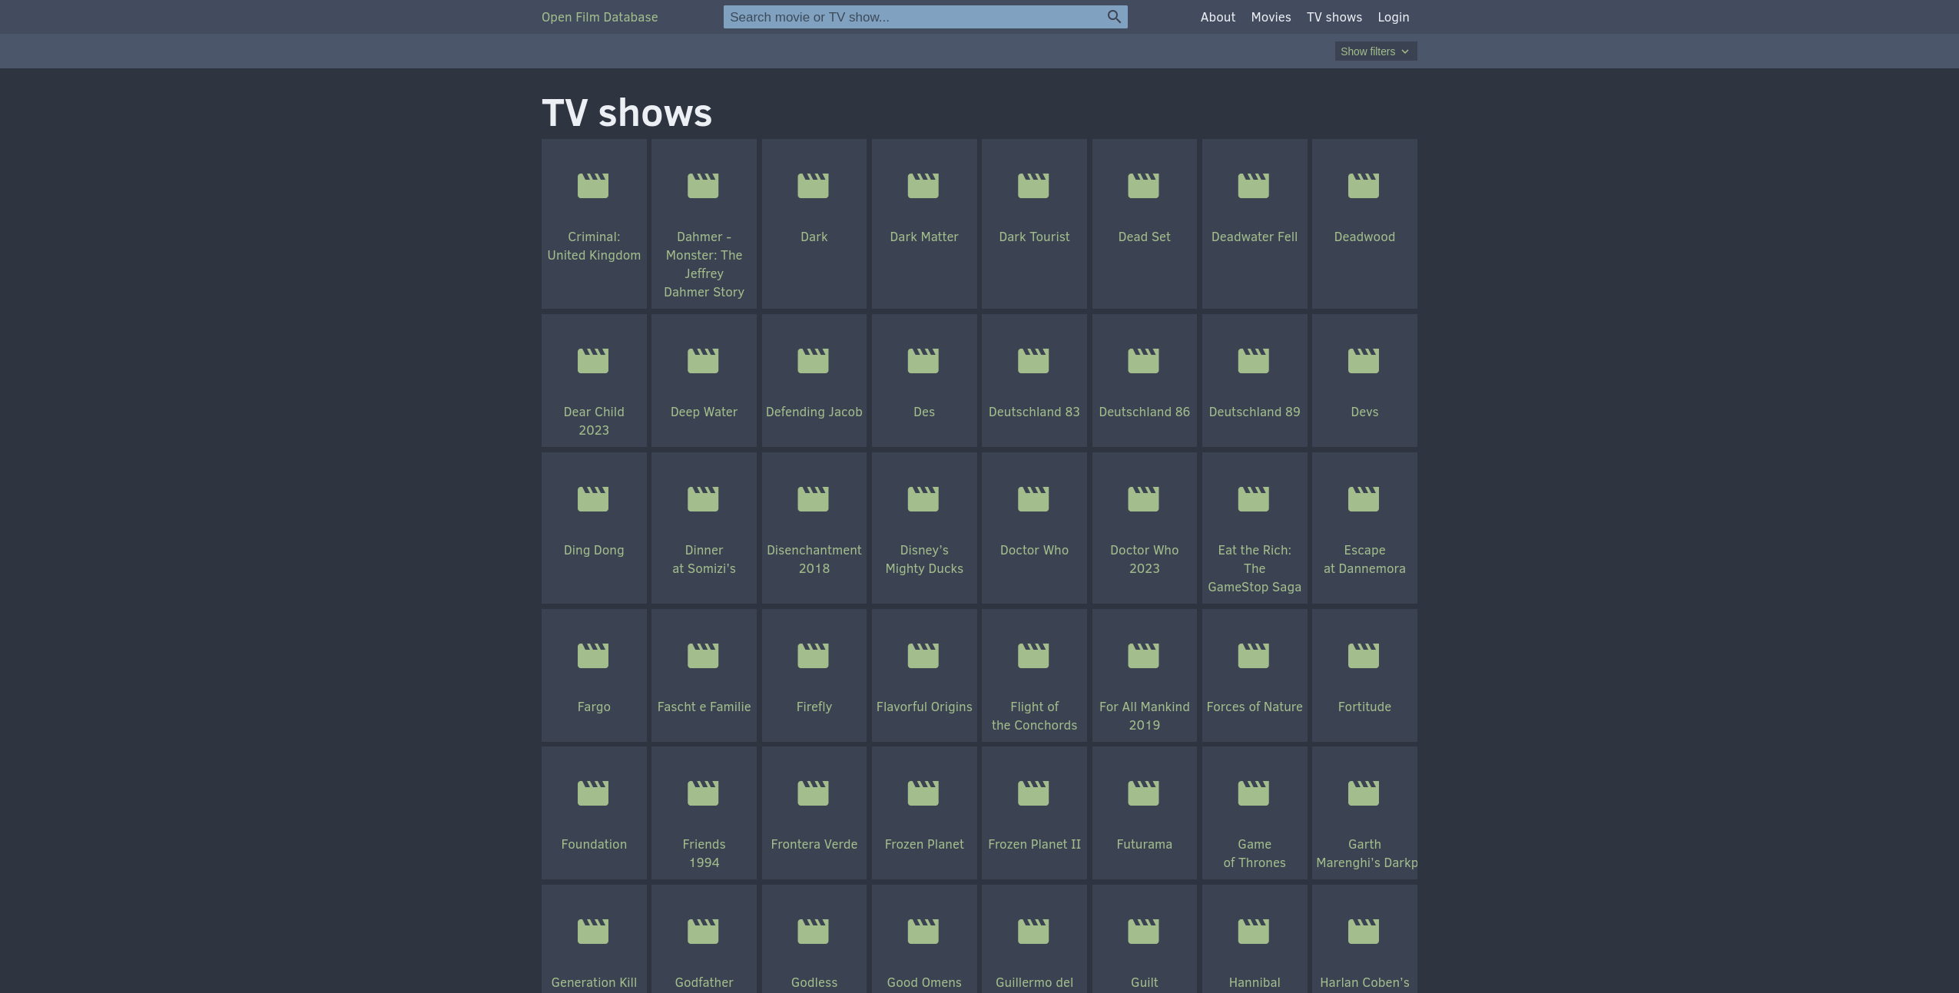This screenshot has height=993, width=1959.
Task: Open the Doctor Who title link
Action: point(1034,550)
